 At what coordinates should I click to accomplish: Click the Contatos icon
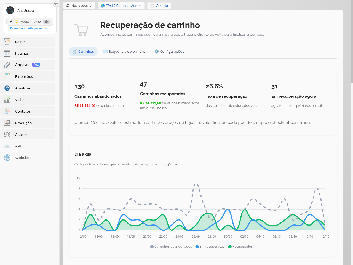click(7, 111)
